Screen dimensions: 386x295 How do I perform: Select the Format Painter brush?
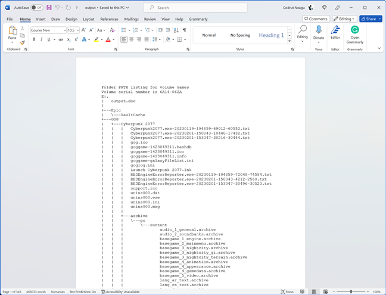(23, 42)
